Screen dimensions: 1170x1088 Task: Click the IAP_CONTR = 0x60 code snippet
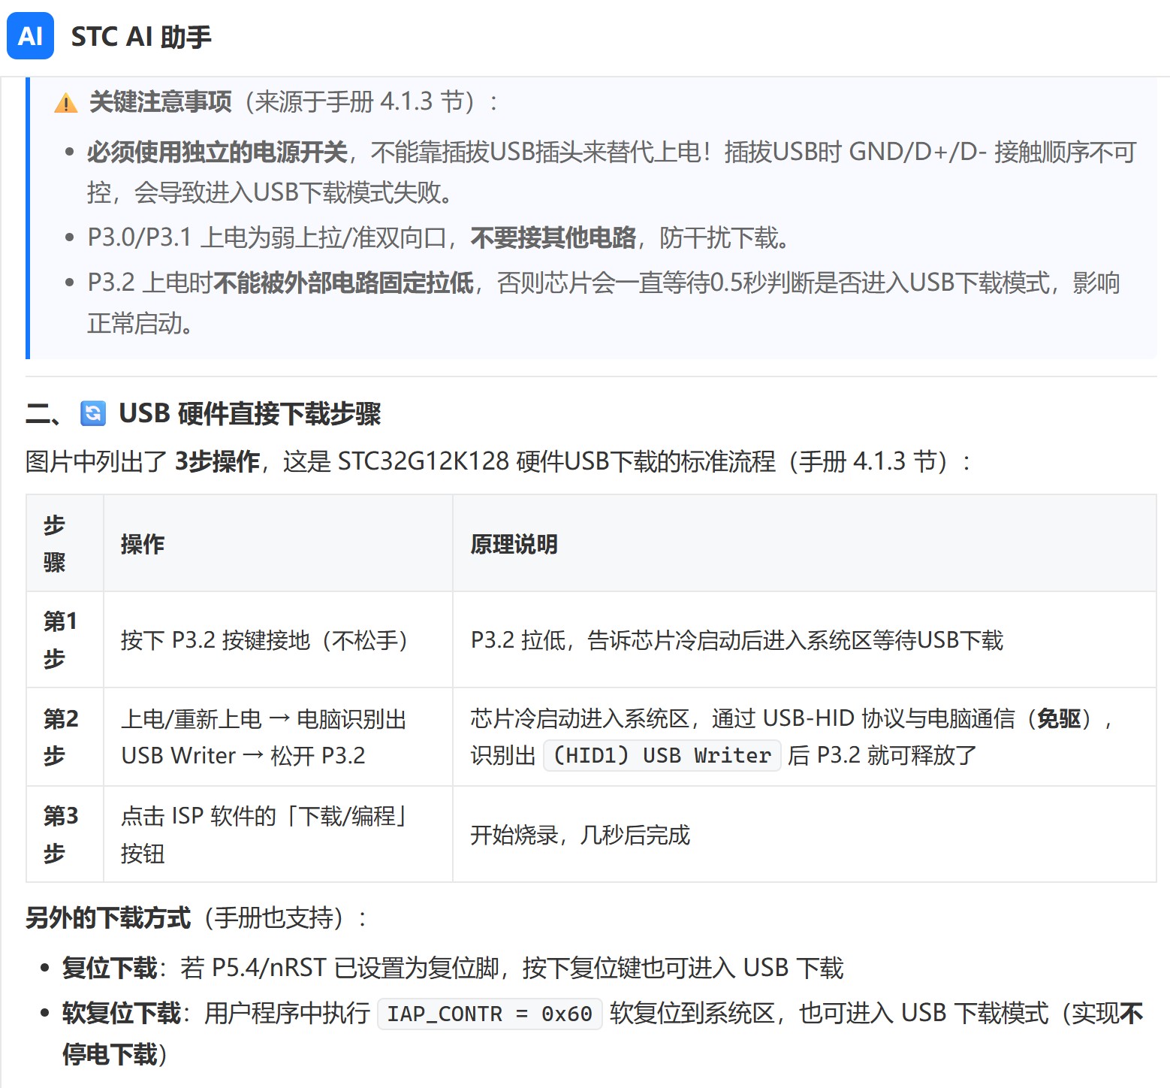tap(490, 1014)
